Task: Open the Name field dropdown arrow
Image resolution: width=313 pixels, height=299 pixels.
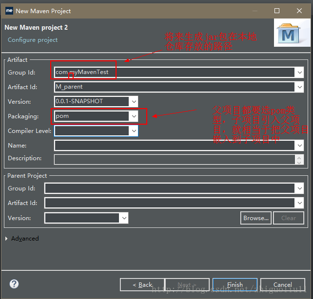Action: (x=299, y=145)
